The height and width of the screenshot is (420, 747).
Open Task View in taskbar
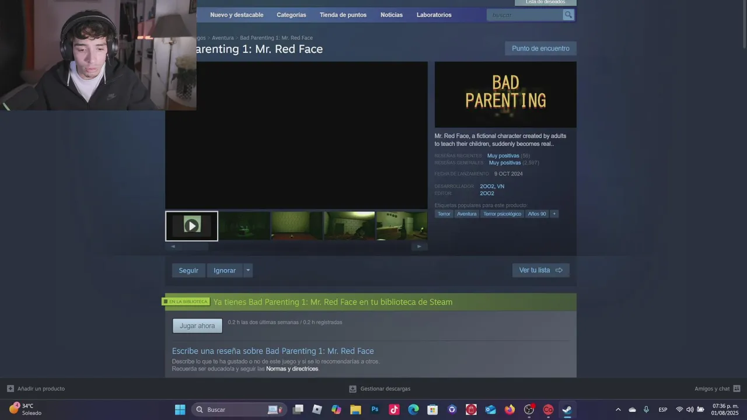tap(298, 409)
